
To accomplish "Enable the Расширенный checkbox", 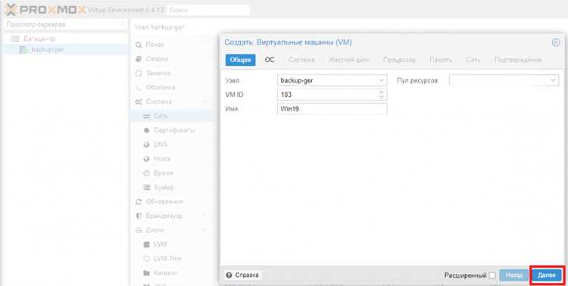I will [x=492, y=275].
